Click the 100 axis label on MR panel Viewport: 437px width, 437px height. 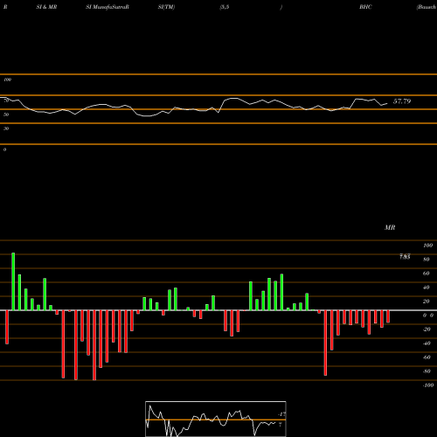pyautogui.click(x=428, y=246)
